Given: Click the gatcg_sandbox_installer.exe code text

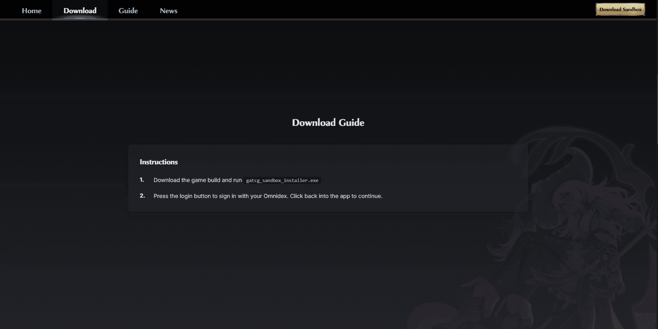Looking at the screenshot, I should [x=282, y=180].
